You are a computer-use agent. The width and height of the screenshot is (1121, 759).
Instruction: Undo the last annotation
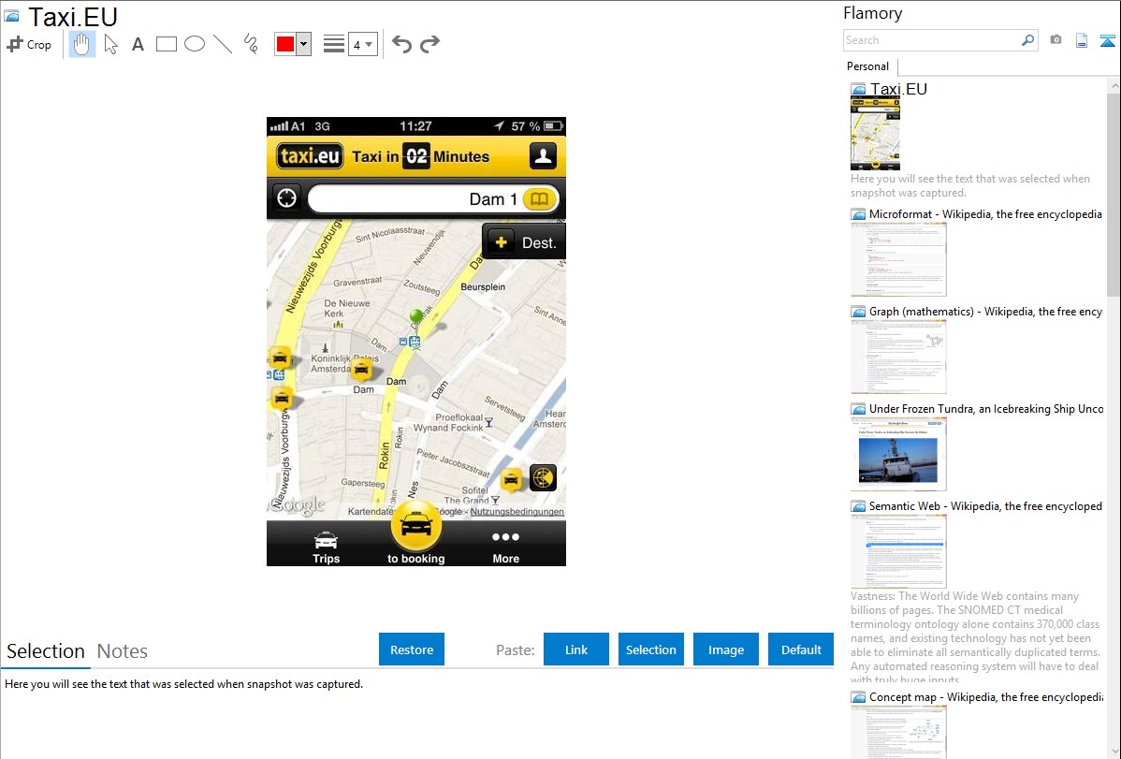[x=401, y=44]
